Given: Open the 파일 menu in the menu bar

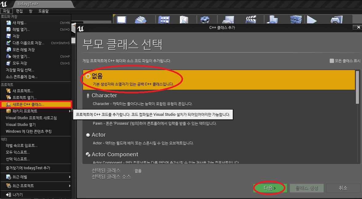Looking at the screenshot, I should [6, 11].
